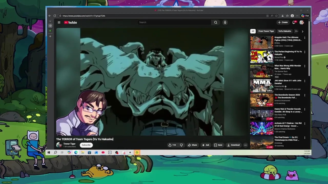Start voice search with the microphone icon
The width and height of the screenshot is (328, 184).
225,22
